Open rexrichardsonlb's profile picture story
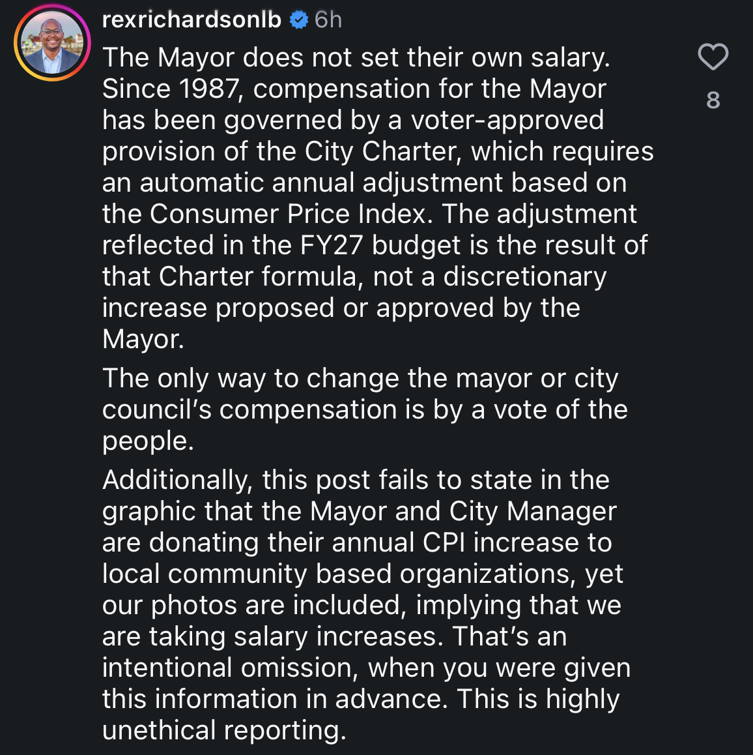The height and width of the screenshot is (755, 753). (x=52, y=43)
